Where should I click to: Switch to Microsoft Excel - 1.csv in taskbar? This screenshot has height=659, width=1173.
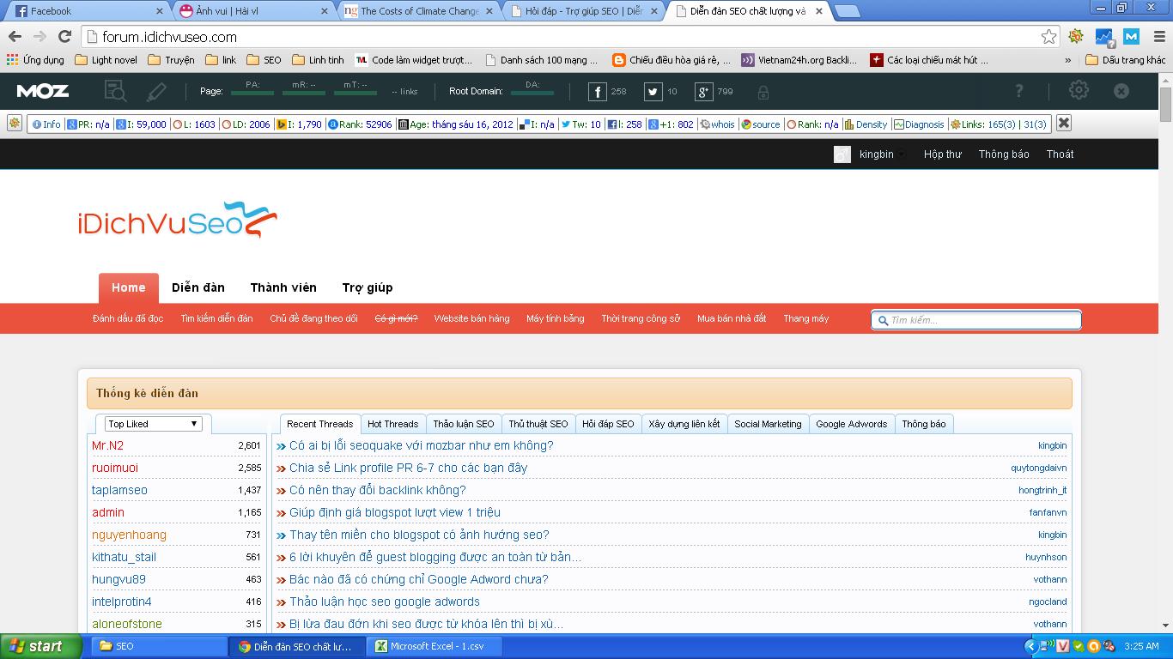(x=435, y=646)
